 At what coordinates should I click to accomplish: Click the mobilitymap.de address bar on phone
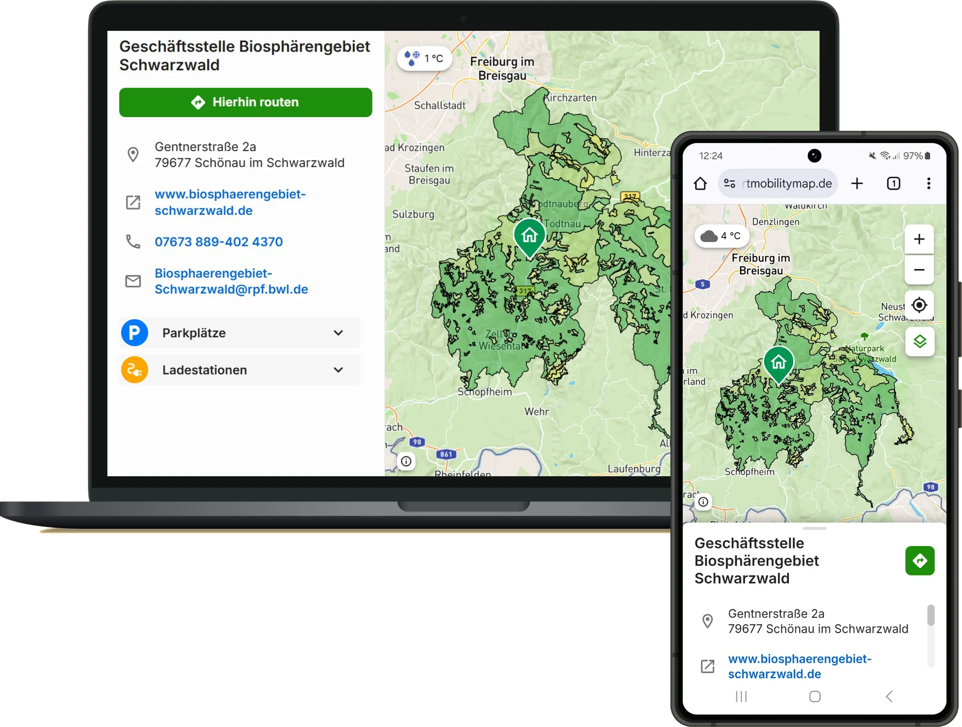[778, 184]
